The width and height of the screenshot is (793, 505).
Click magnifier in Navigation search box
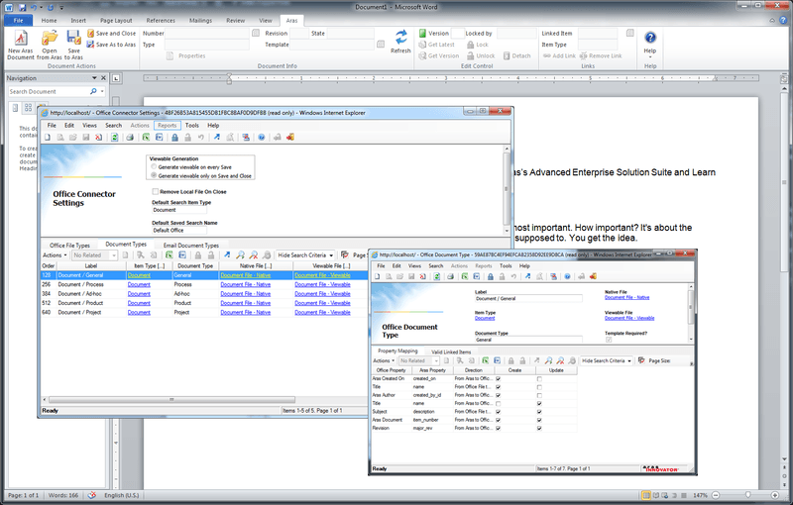[93, 91]
